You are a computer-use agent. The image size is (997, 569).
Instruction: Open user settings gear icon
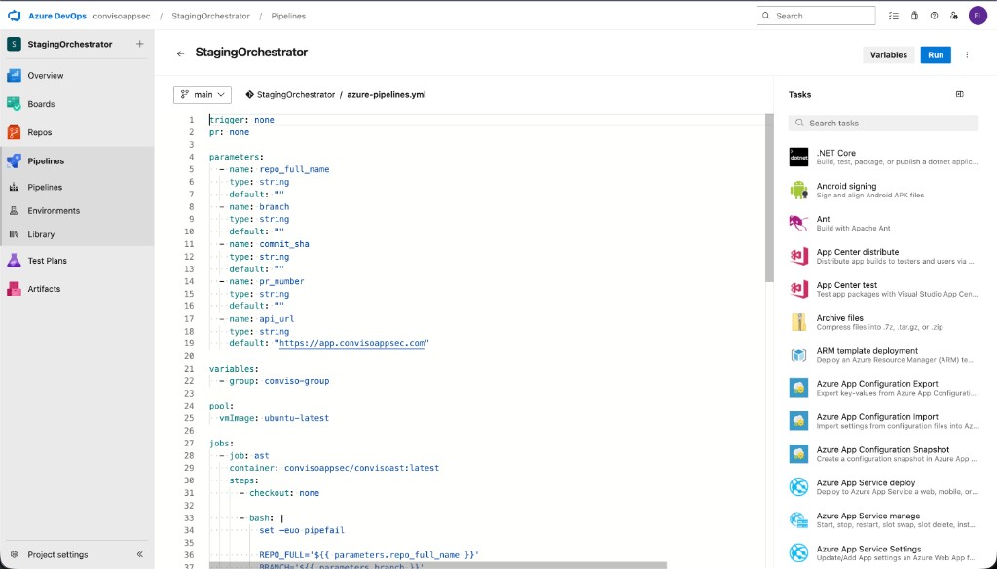point(954,15)
